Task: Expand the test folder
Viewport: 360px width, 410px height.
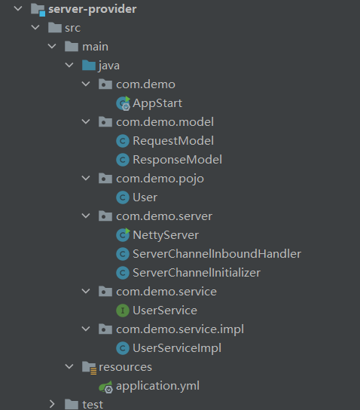Action: (52, 404)
